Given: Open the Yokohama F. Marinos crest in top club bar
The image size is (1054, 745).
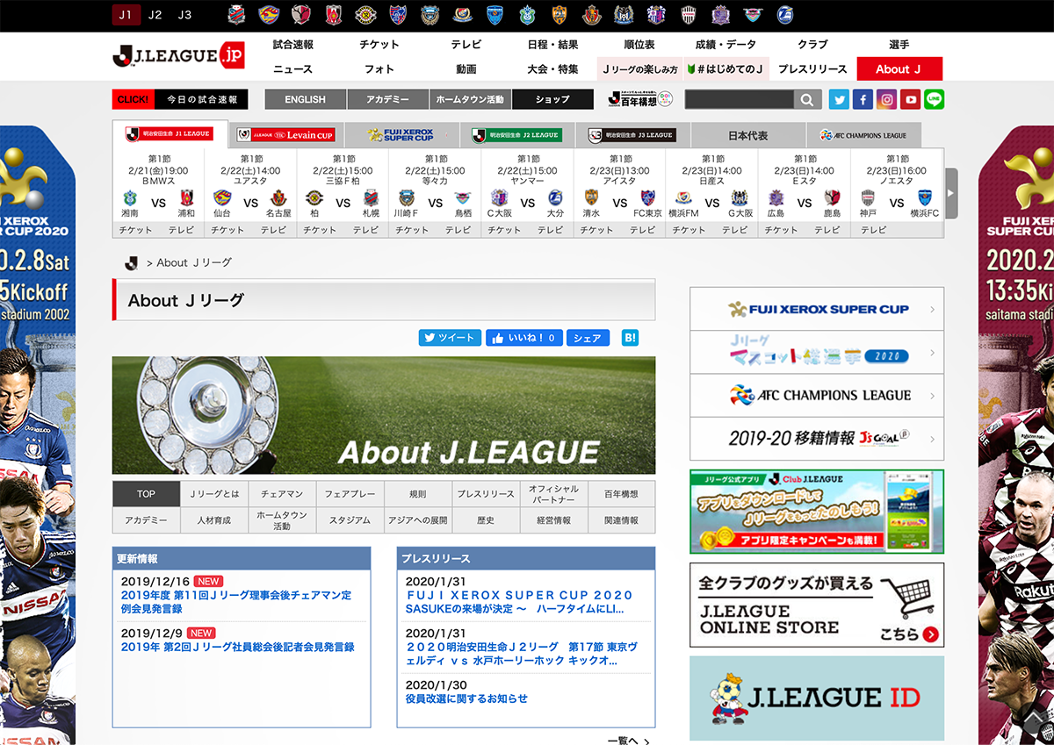Looking at the screenshot, I should 463,14.
